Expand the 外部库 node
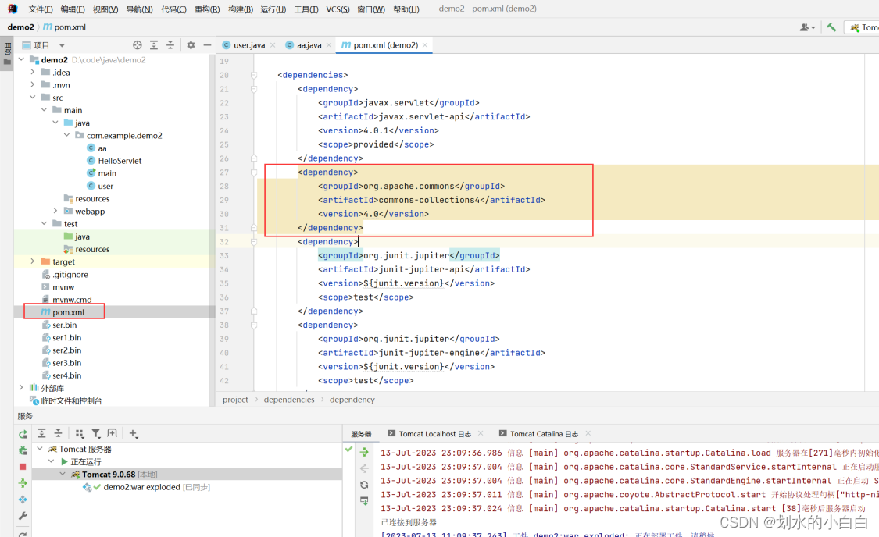Screen dimensions: 879x537 (x=21, y=387)
